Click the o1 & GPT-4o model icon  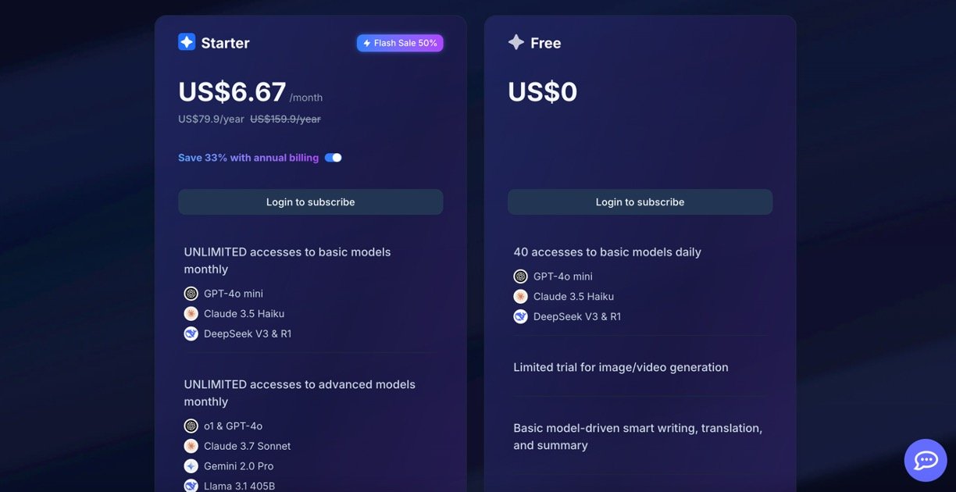(x=191, y=426)
